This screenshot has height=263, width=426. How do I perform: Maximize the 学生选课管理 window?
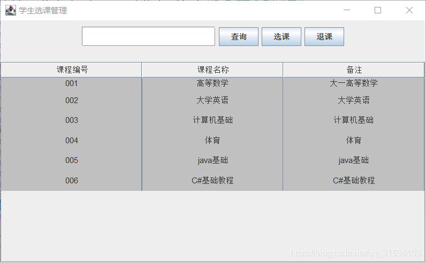[378, 10]
